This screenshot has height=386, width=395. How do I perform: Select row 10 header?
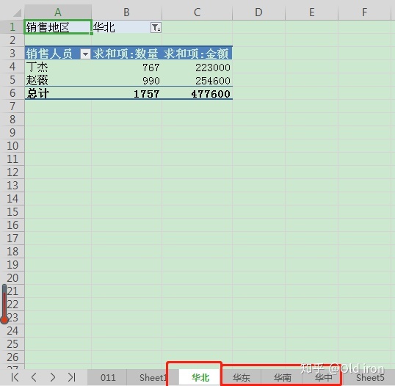pos(12,146)
